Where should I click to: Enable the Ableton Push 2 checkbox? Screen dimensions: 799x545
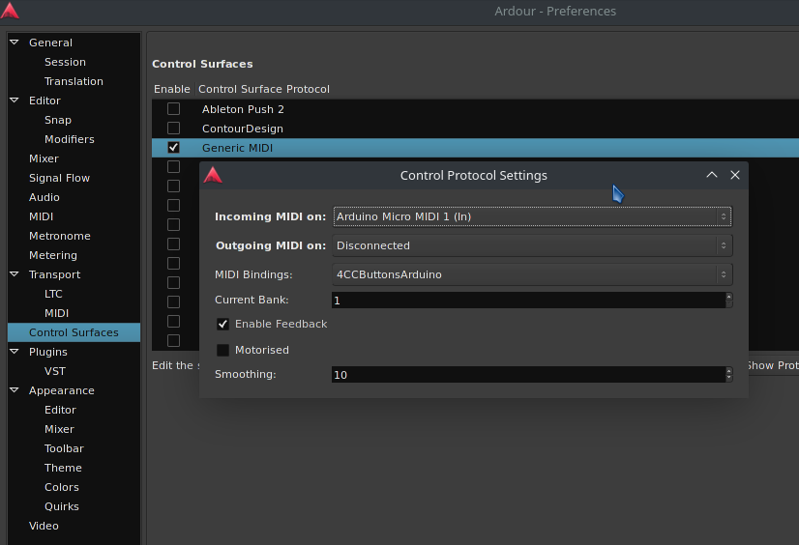[174, 109]
